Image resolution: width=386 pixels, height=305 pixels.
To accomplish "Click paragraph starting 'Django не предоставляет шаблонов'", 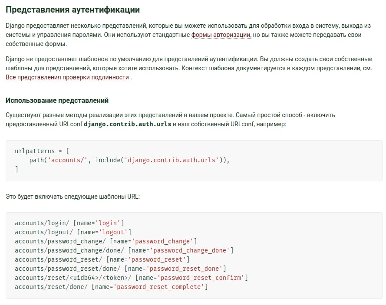I will pyautogui.click(x=189, y=68).
